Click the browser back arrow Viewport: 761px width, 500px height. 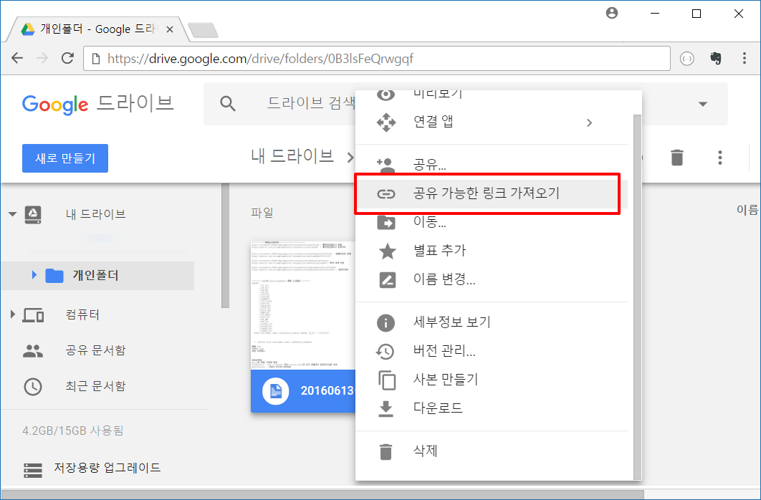pos(17,59)
